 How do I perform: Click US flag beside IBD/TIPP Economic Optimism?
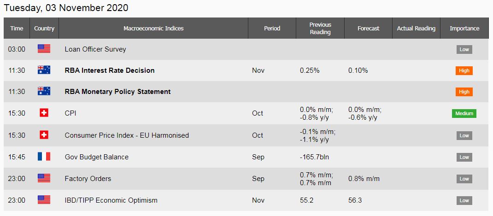click(x=44, y=200)
